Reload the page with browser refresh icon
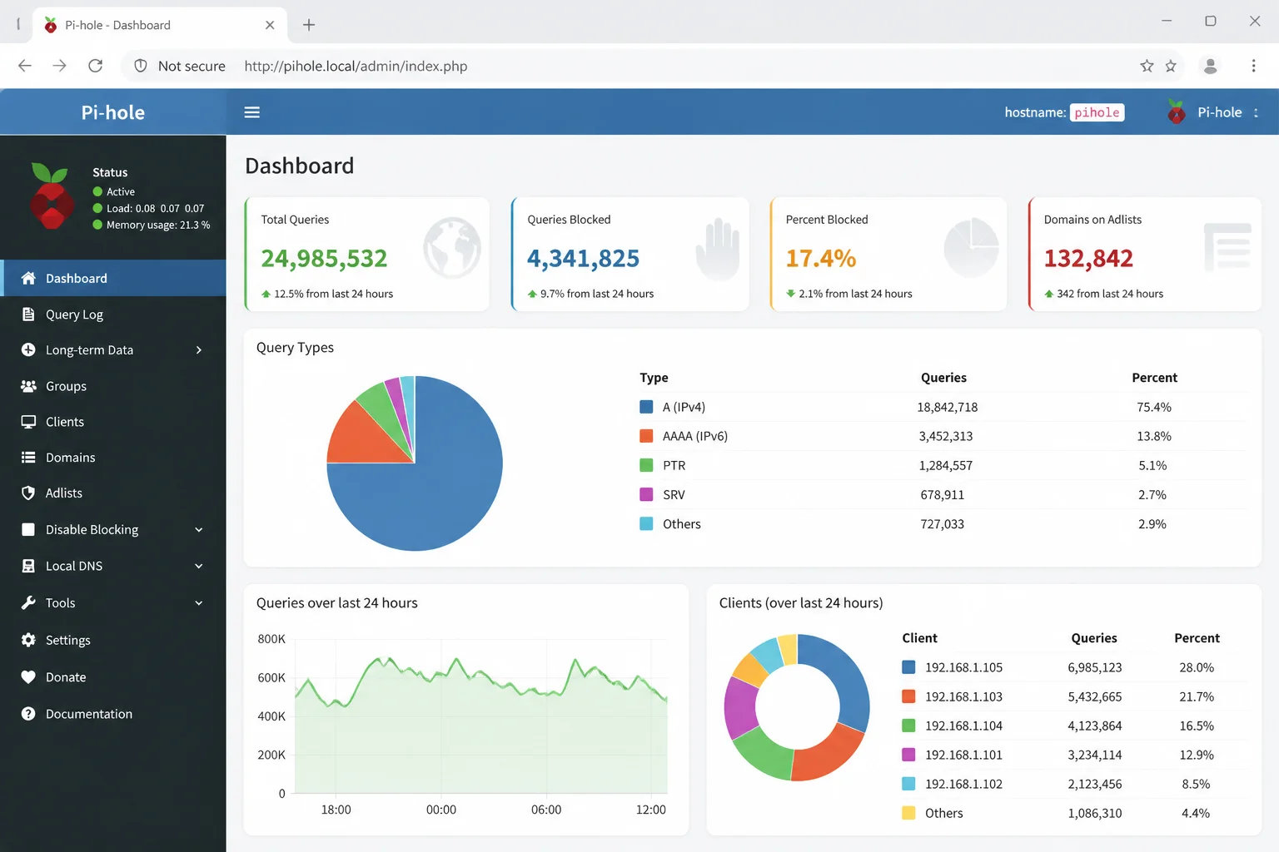The width and height of the screenshot is (1279, 852). tap(96, 66)
